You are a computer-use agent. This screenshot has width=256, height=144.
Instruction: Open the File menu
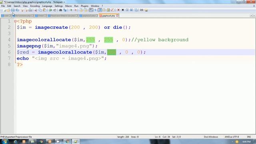click(3, 6)
